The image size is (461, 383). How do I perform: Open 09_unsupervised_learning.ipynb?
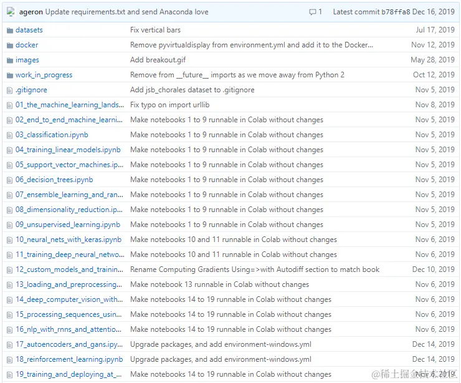[x=68, y=225]
